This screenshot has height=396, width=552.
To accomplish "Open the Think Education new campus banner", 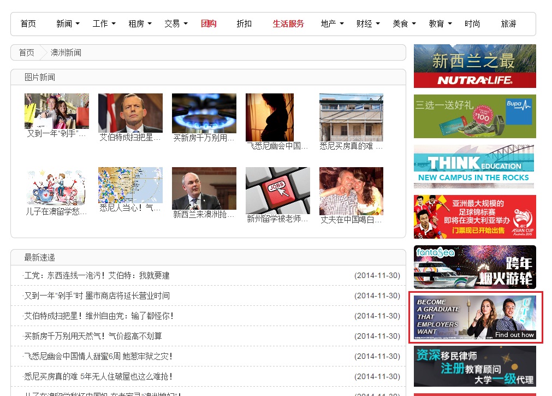I will [473, 167].
